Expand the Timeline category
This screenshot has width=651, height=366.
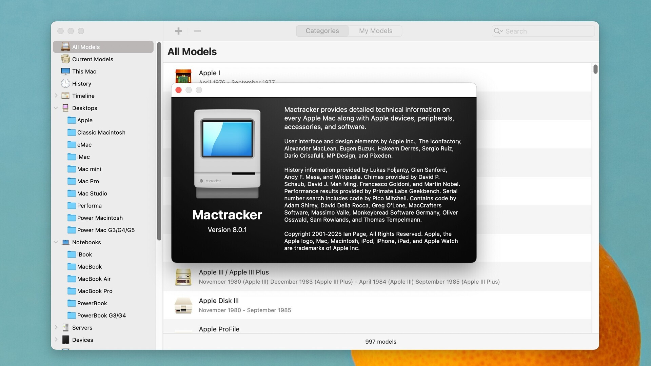click(56, 96)
